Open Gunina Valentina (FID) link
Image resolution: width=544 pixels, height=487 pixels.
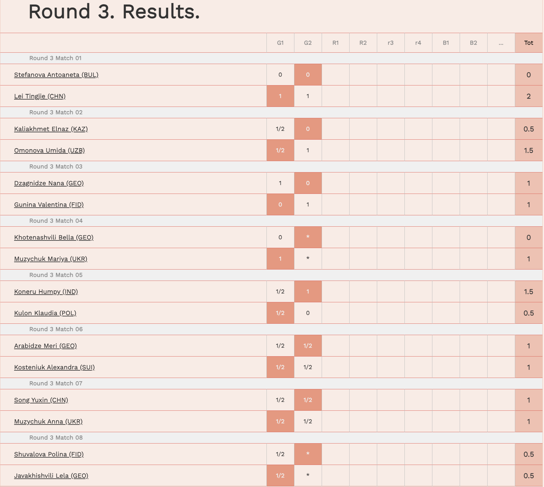[49, 205]
